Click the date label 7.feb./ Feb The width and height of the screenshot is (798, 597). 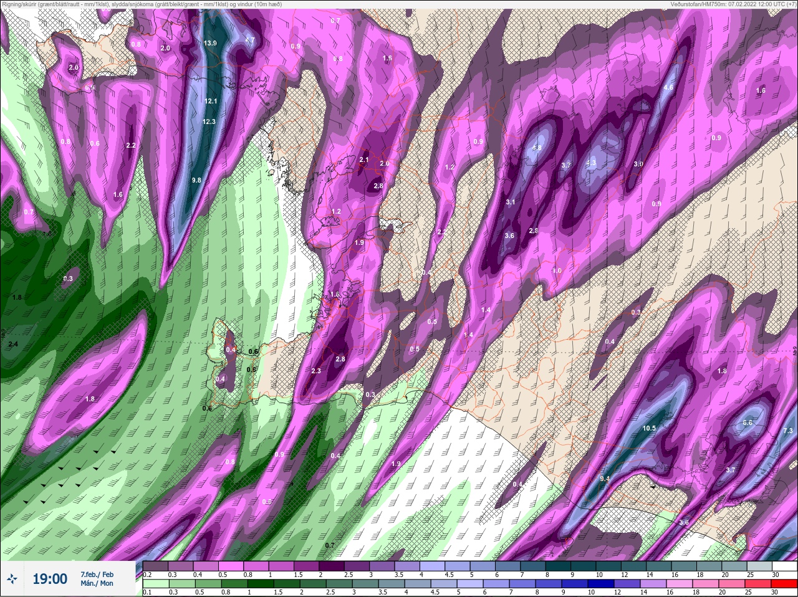click(97, 574)
